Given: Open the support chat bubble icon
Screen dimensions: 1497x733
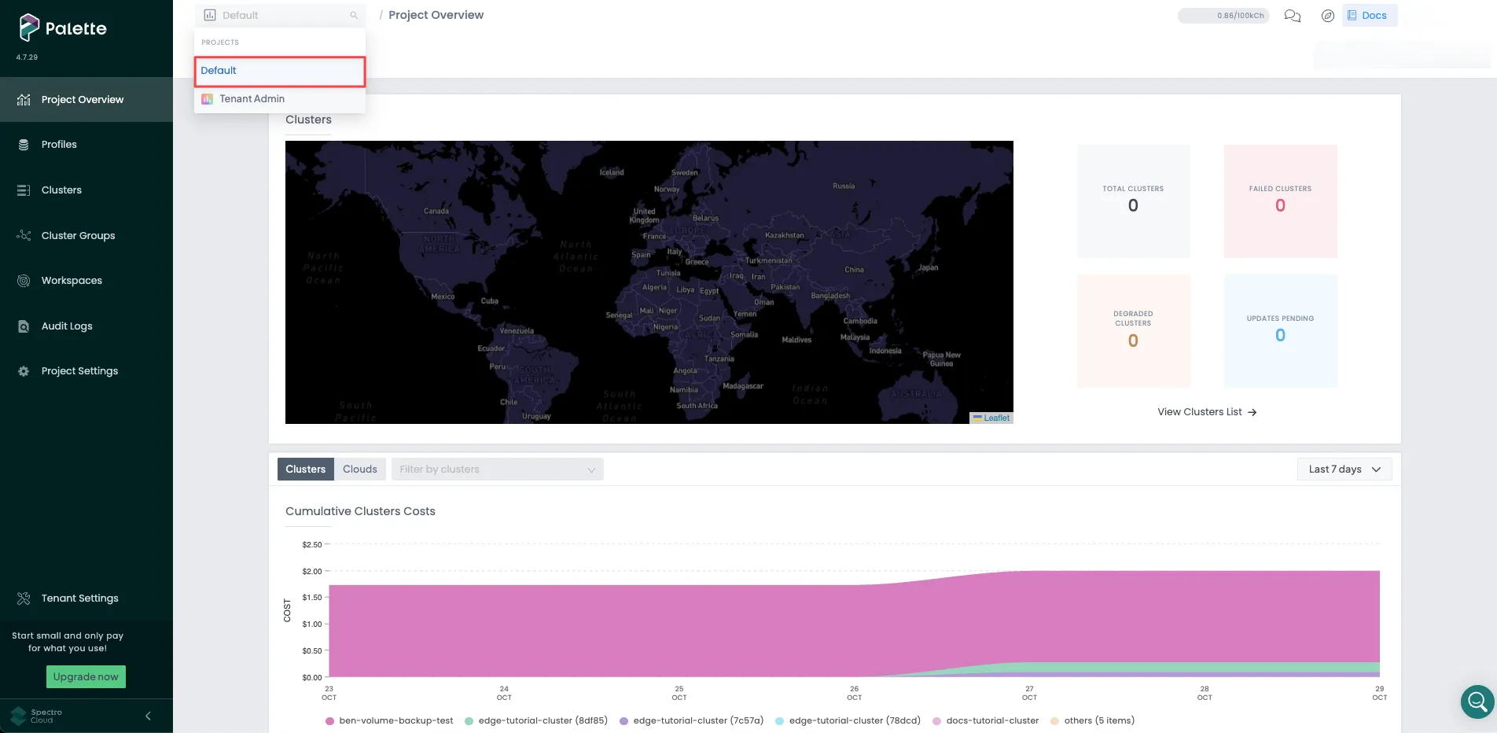Looking at the screenshot, I should click(x=1477, y=701).
